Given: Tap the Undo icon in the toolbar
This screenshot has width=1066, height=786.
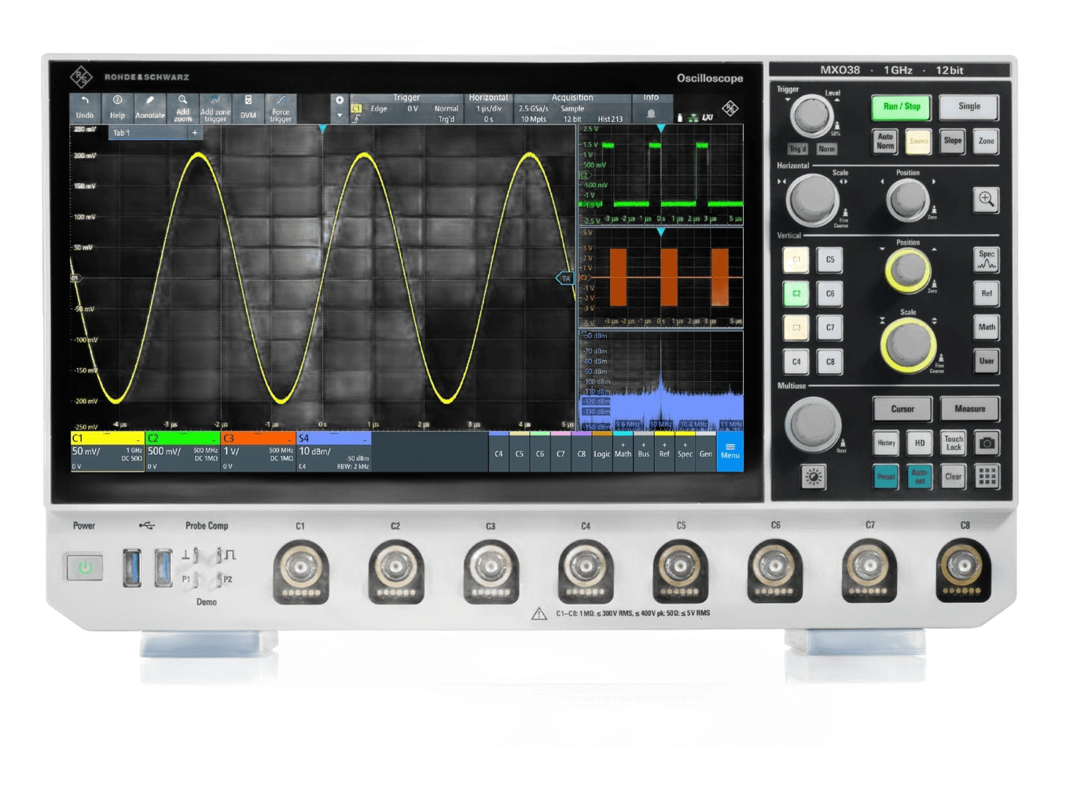Looking at the screenshot, I should click(x=85, y=108).
